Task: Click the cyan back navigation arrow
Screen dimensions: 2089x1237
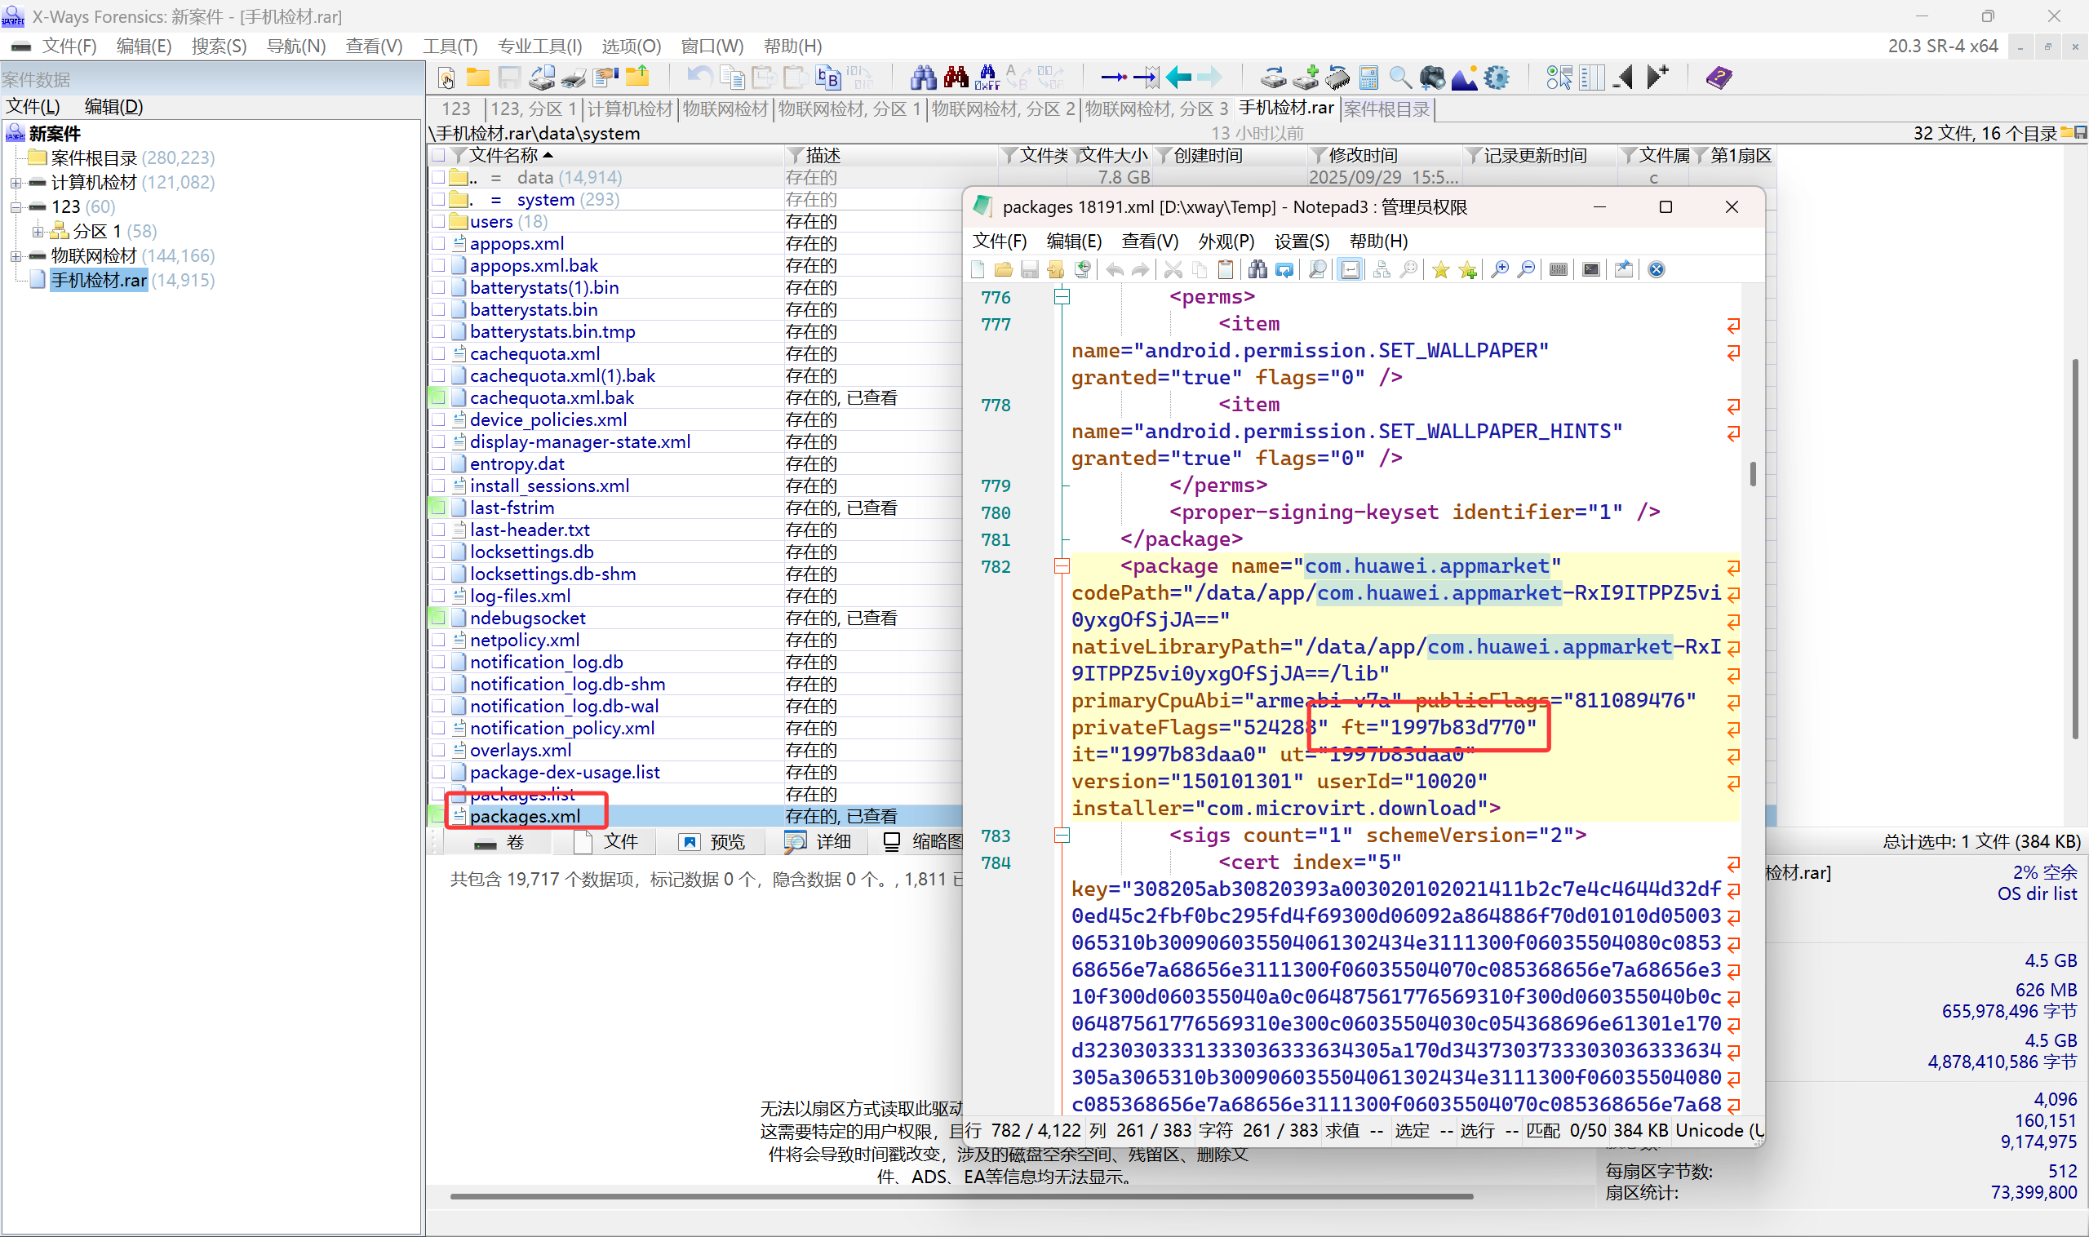Action: pos(1178,78)
